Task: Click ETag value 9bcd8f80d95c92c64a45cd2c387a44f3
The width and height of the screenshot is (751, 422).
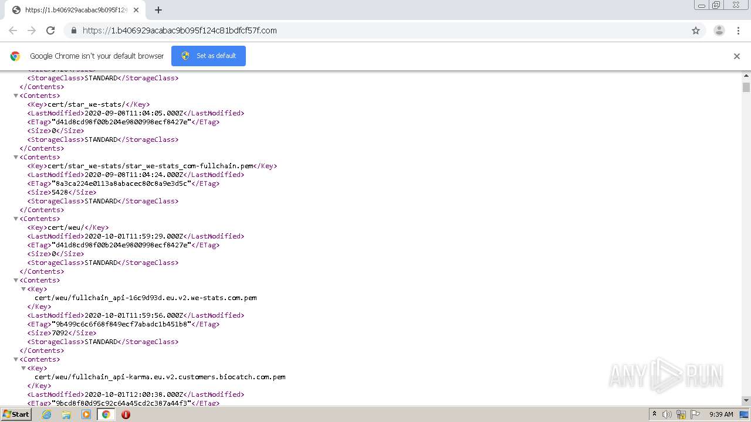Action: (x=121, y=403)
